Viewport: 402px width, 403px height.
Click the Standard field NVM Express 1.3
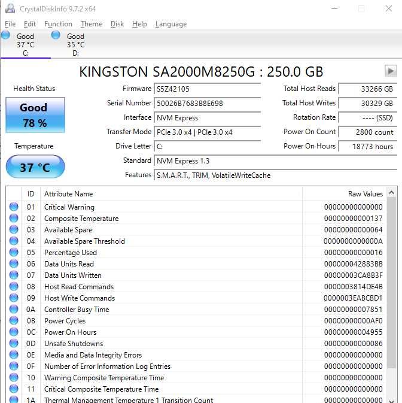(276, 161)
